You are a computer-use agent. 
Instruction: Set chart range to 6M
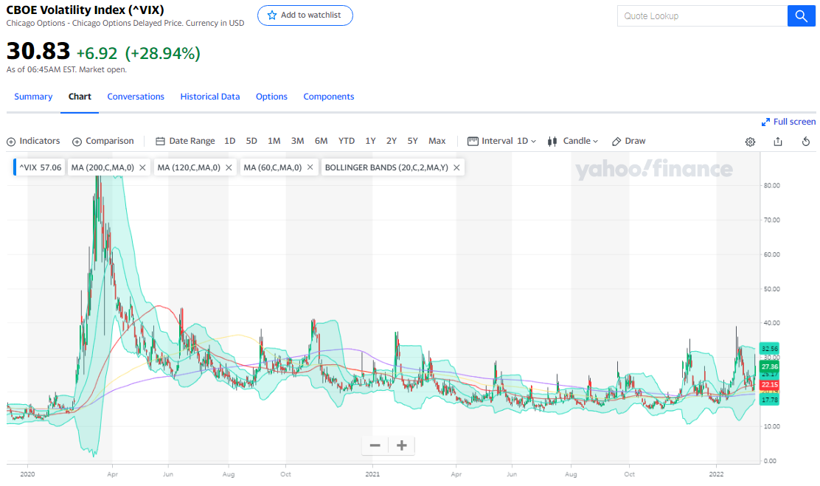pyautogui.click(x=321, y=142)
